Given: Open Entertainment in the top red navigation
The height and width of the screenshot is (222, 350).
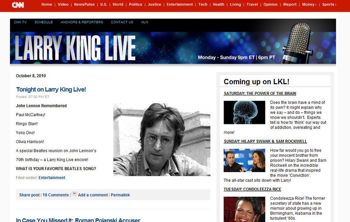Looking at the screenshot, I should pos(180,4).
